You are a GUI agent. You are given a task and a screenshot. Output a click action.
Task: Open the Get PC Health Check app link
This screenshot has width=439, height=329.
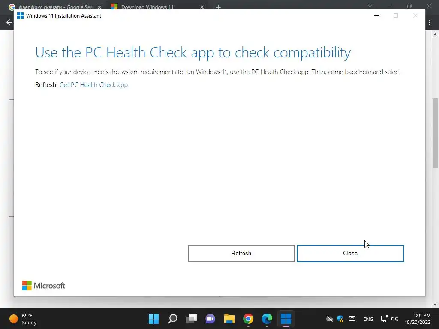[93, 85]
